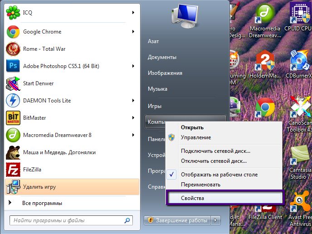Toggle 'Отображать на рабочем столе' checkmark
This screenshot has width=312, height=234.
coord(219,175)
